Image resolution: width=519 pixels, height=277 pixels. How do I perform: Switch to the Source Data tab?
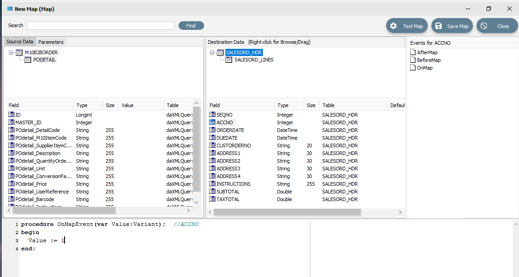click(x=20, y=42)
